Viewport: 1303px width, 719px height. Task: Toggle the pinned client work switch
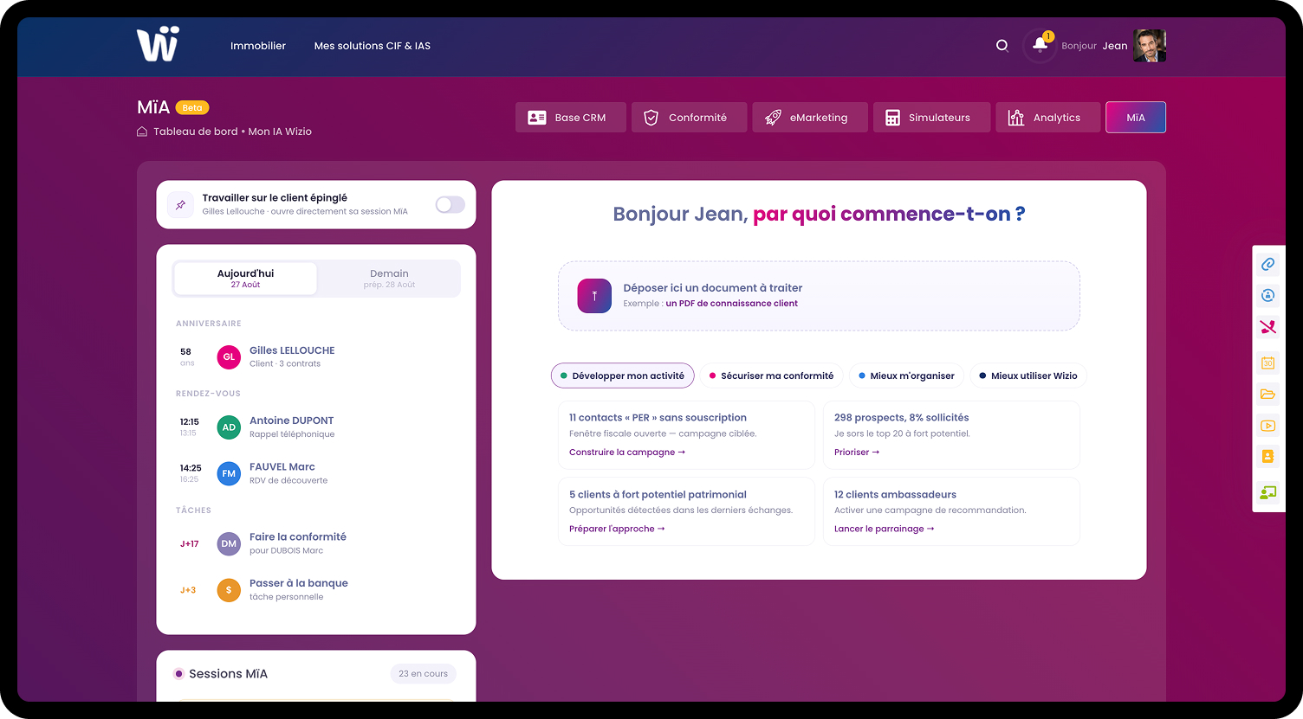tap(450, 204)
